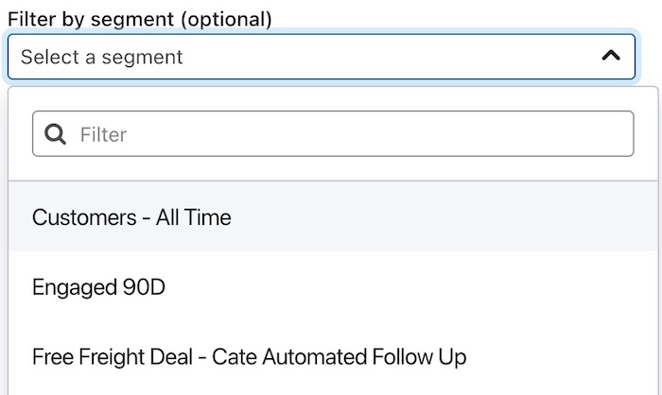662x395 pixels.
Task: Click the Filter by segment (optional) label
Action: [139, 19]
